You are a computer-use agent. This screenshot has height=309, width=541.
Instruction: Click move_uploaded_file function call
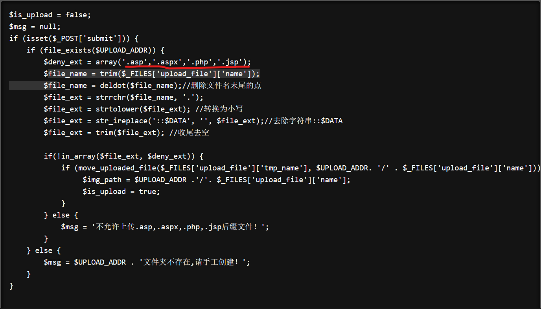[x=117, y=168]
